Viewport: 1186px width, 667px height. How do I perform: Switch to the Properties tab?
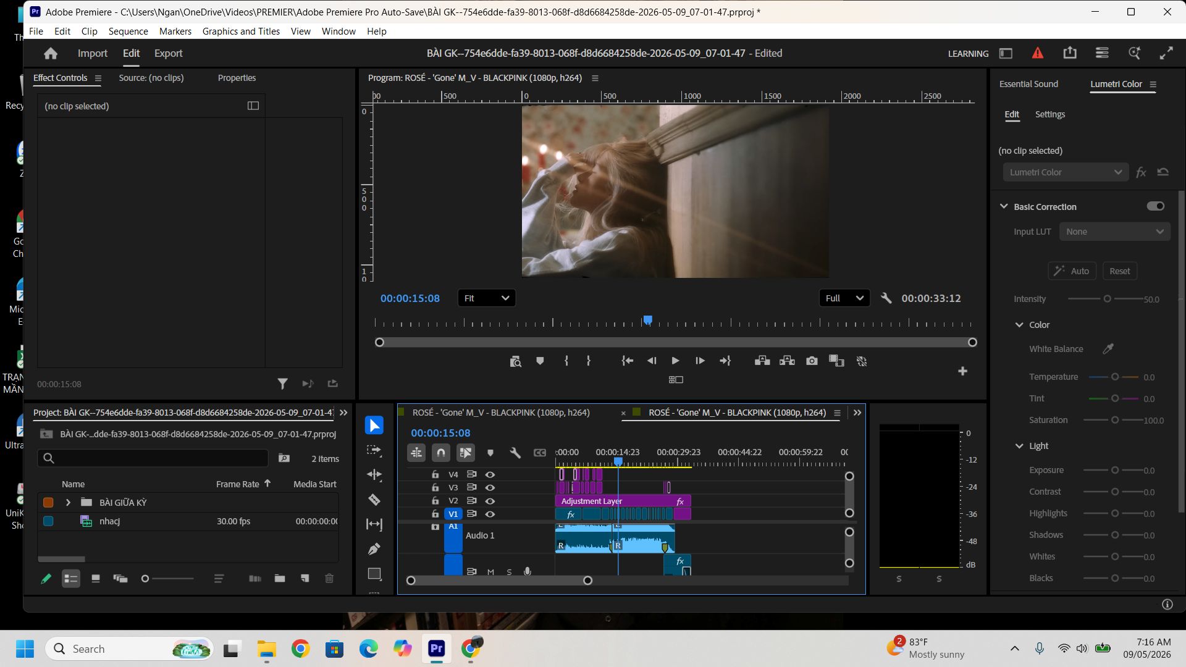237,78
